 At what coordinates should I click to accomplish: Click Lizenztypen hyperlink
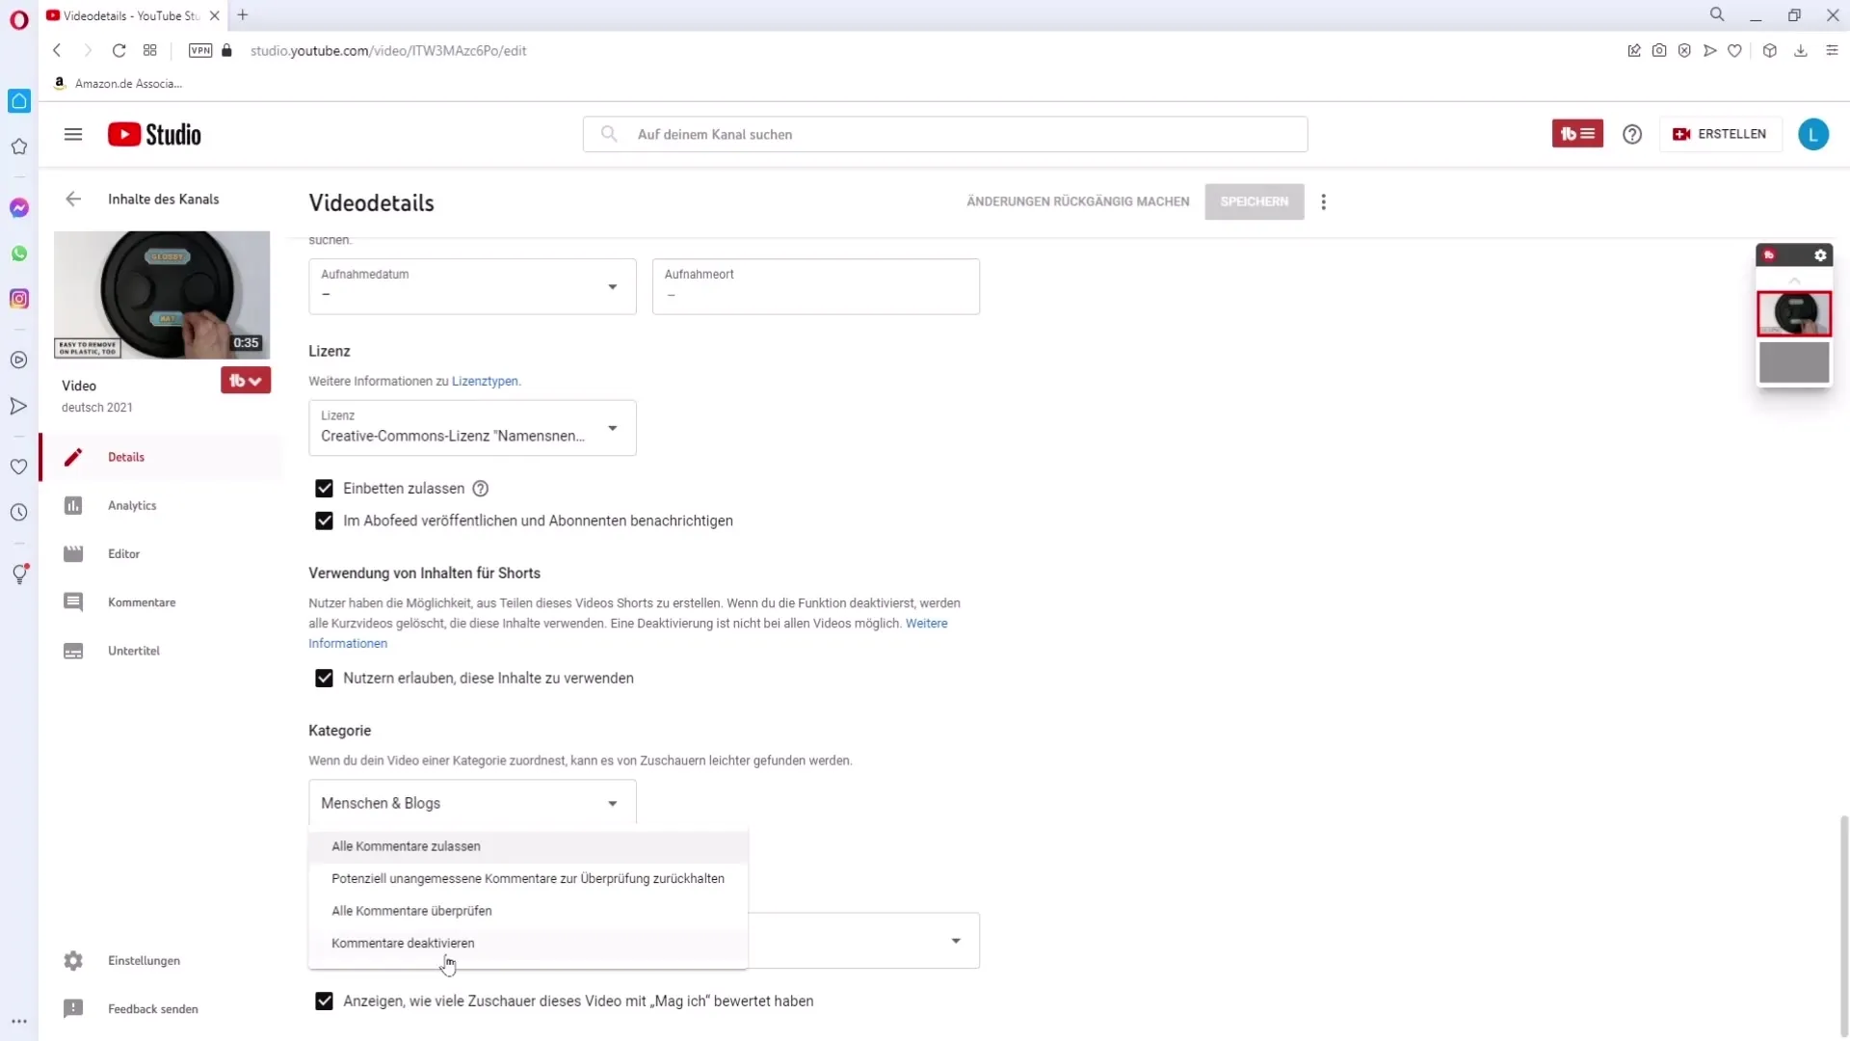pyautogui.click(x=486, y=380)
